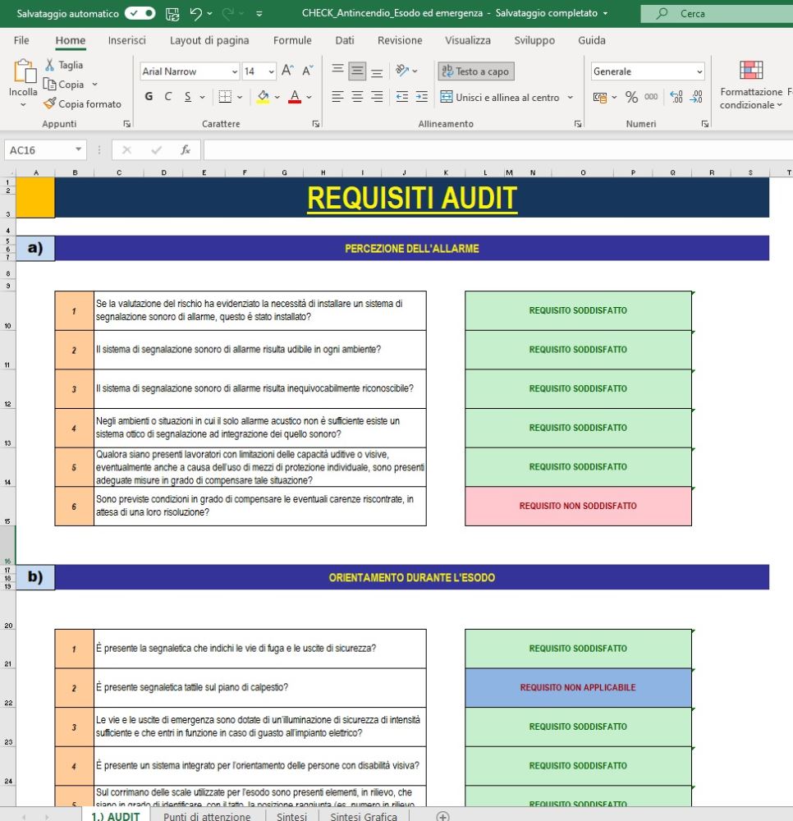The width and height of the screenshot is (793, 821).
Task: Click the align left icon
Action: coord(337,96)
